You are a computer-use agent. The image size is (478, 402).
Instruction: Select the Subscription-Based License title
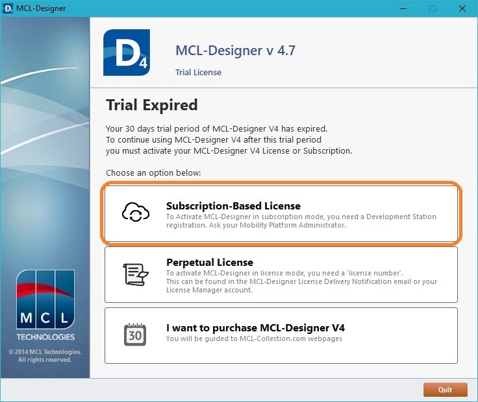coord(233,206)
